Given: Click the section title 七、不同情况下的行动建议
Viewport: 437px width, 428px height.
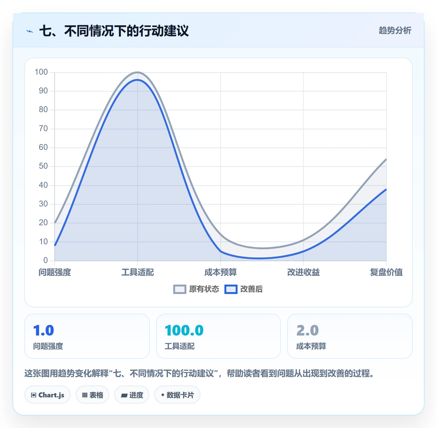Looking at the screenshot, I should click(x=114, y=31).
